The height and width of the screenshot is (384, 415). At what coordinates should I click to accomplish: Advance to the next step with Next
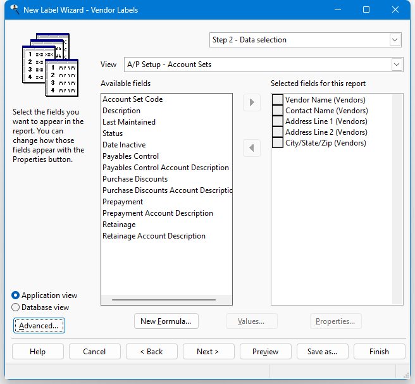point(209,352)
